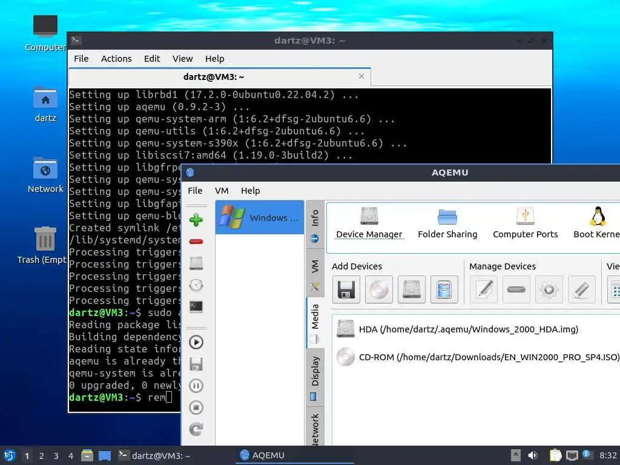620x465 pixels.
Task: Open dartz home folder desktop icon
Action: tap(45, 104)
